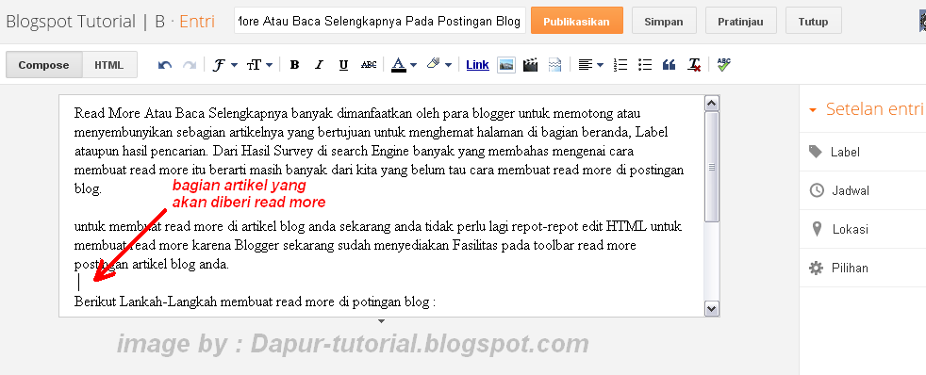Open the text color picker
Image resolution: width=926 pixels, height=375 pixels.
pos(404,65)
